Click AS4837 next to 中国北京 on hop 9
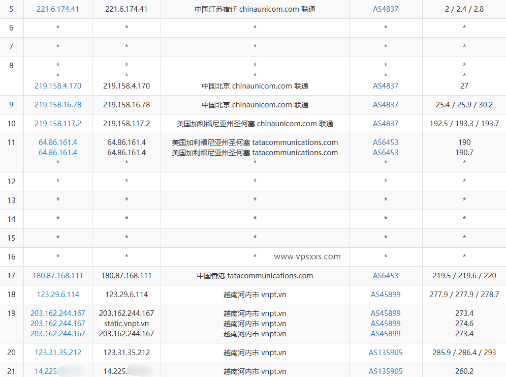This screenshot has width=506, height=377. (386, 105)
